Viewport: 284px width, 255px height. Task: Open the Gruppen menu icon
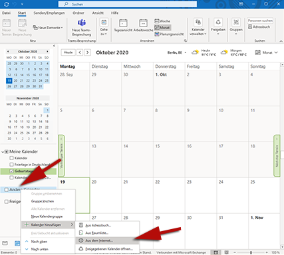(236, 22)
